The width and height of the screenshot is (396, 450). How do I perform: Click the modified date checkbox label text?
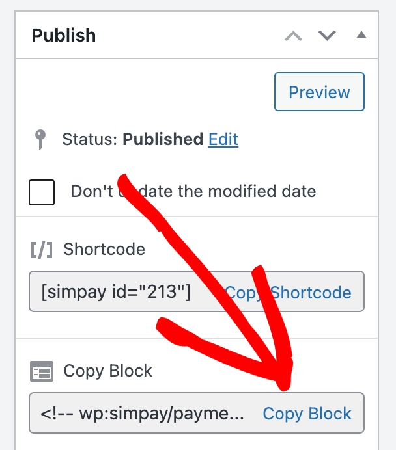click(x=193, y=192)
